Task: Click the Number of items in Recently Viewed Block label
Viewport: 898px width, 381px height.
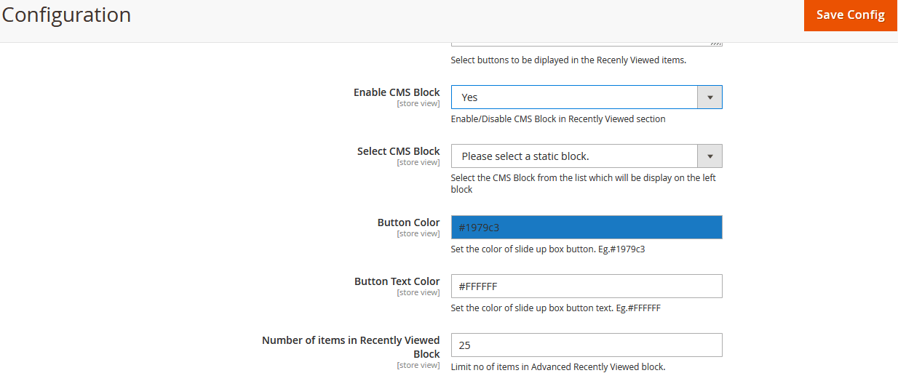Action: point(351,340)
